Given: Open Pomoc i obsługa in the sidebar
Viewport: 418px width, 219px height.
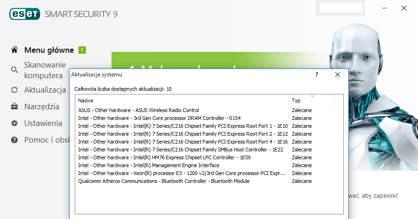Looking at the screenshot, I should point(46,140).
